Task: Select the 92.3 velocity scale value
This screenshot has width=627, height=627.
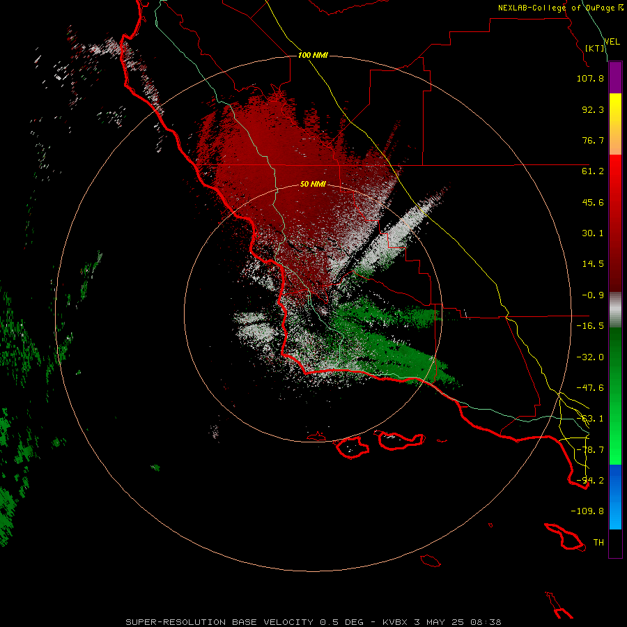Action: pos(593,109)
